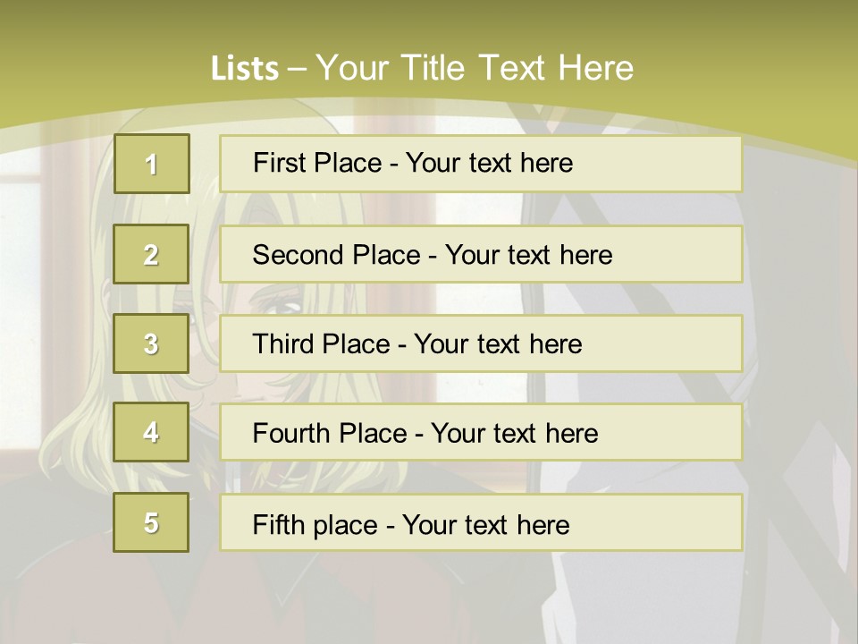Screen dimensions: 858x644
Task: Click the "Fifth place" text box
Action: (x=481, y=522)
